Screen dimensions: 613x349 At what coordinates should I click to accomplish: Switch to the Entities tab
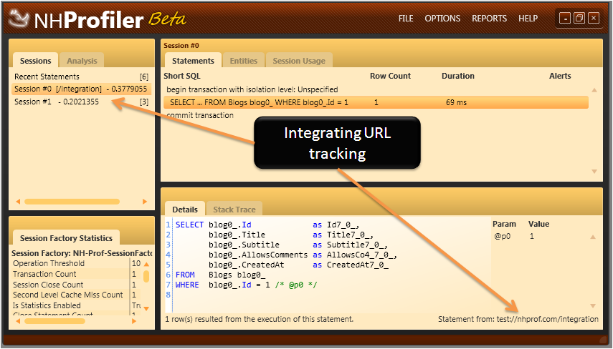(244, 61)
